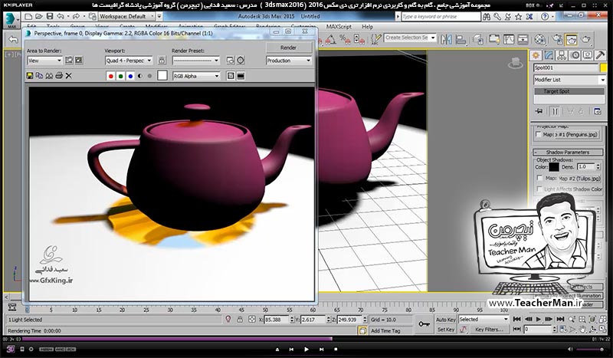Screen dimensions: 613x358
Task: Click the Render button
Action: point(289,48)
